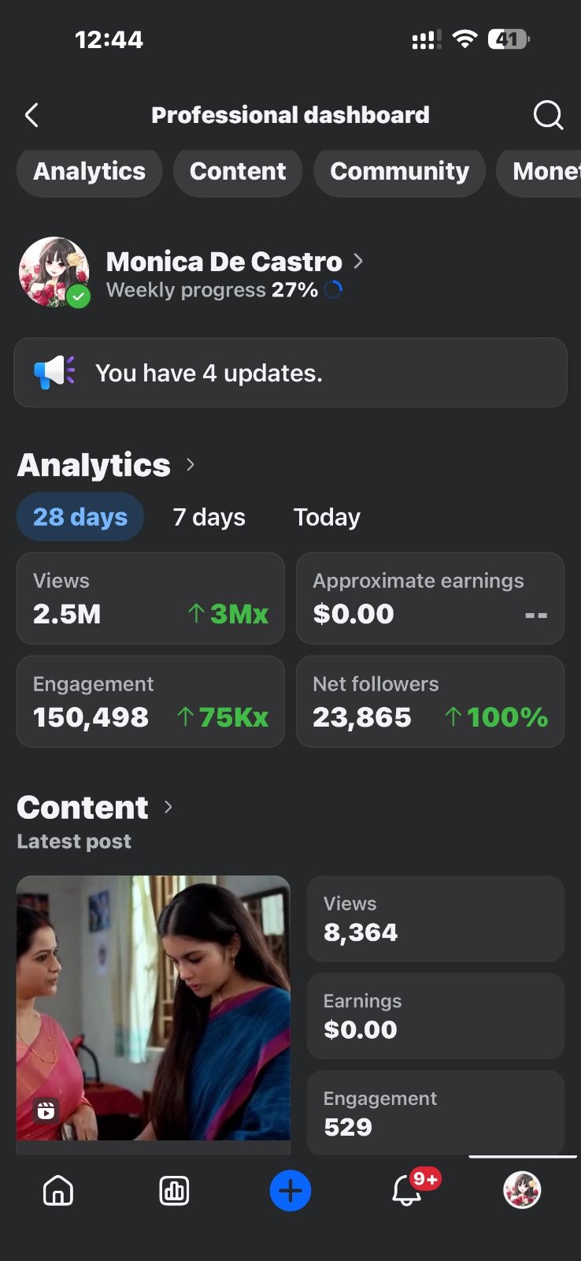Image resolution: width=581 pixels, height=1261 pixels.
Task: Go to the Home feed icon
Action: click(x=58, y=1190)
